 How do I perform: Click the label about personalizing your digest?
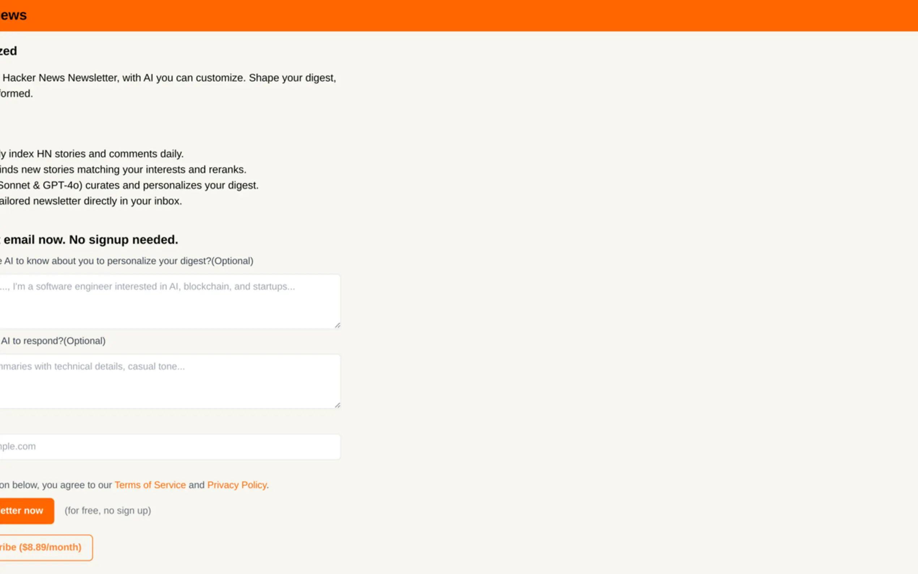click(x=127, y=261)
